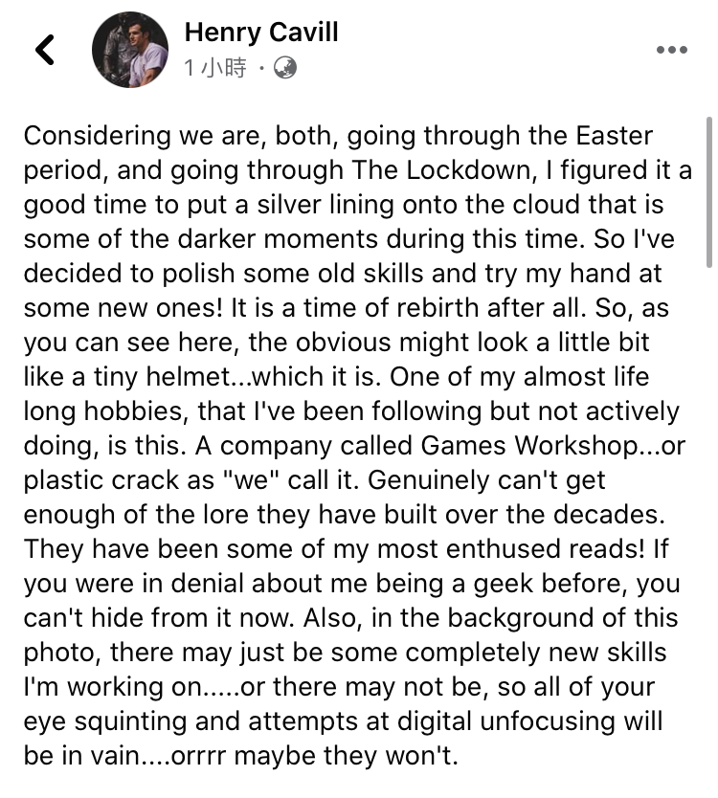Image resolution: width=718 pixels, height=798 pixels.
Task: Click the word 'Considering' starting the post
Action: tap(97, 136)
